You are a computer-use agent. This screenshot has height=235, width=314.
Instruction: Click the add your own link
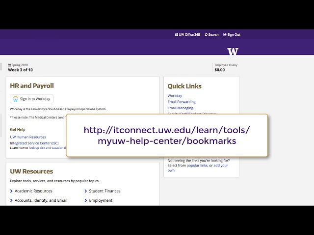coord(198,168)
